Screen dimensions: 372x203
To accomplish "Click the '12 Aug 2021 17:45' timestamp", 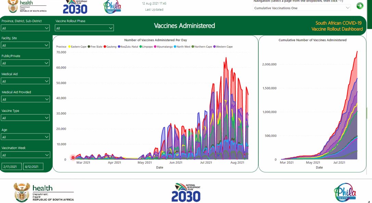I will click(x=154, y=3).
